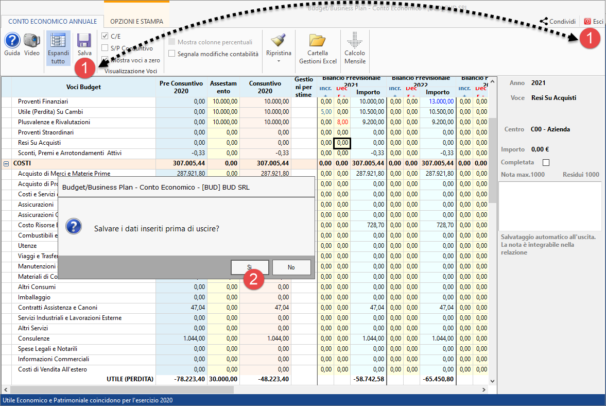Viewport: 606px width, 406px height.
Task: Switch to OPZIONI E STAMPA tab
Action: click(x=136, y=22)
